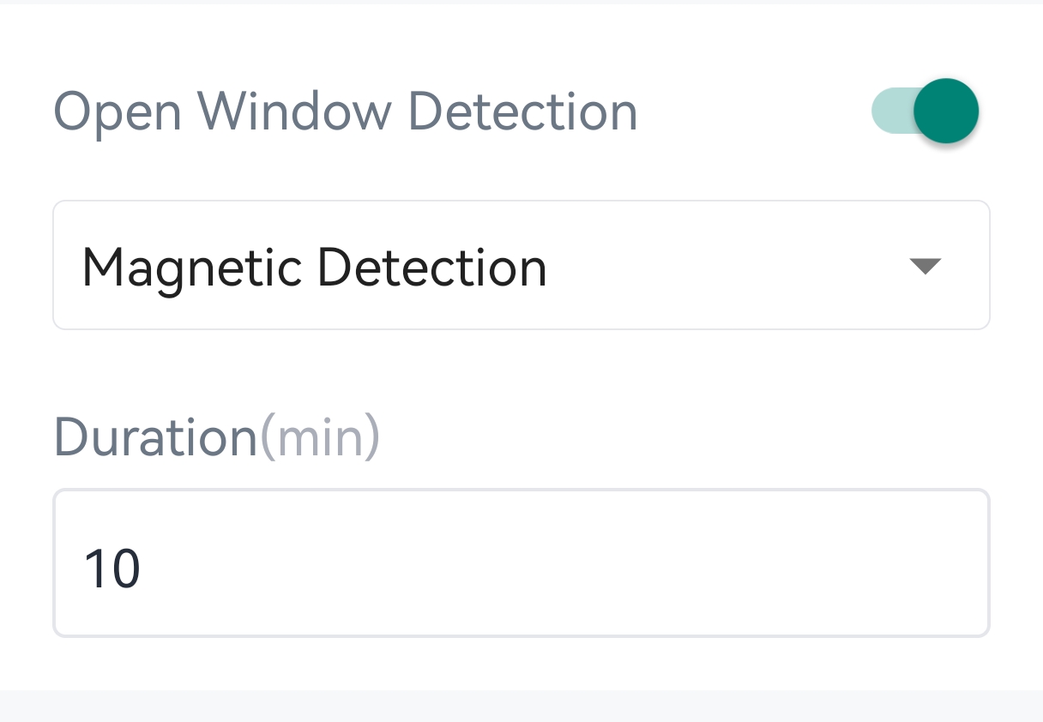This screenshot has width=1043, height=722.
Task: Click the word 'Detection' in the dropdown
Action: point(431,267)
